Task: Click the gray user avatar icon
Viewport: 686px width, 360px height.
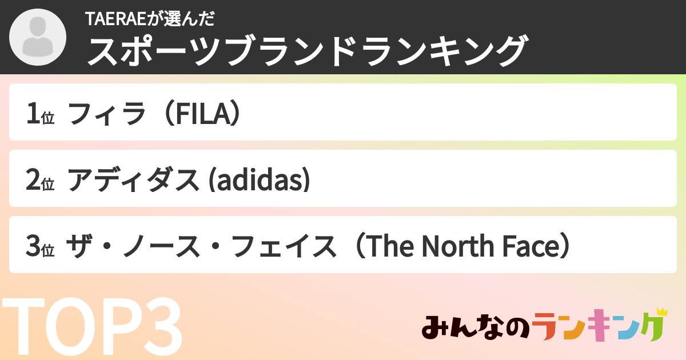Action: [38, 38]
